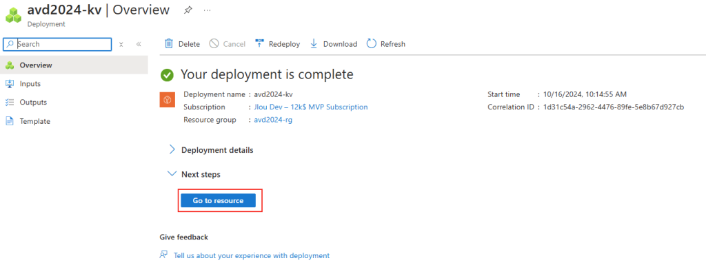Open the Outputs menu item
Screen dimensions: 706x265
click(74, 102)
